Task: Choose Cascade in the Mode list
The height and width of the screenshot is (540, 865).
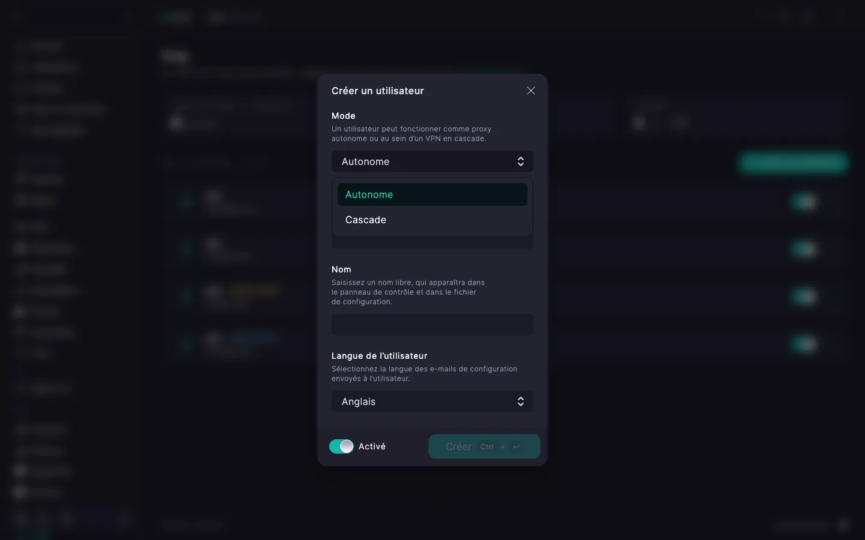Action: coord(432,220)
